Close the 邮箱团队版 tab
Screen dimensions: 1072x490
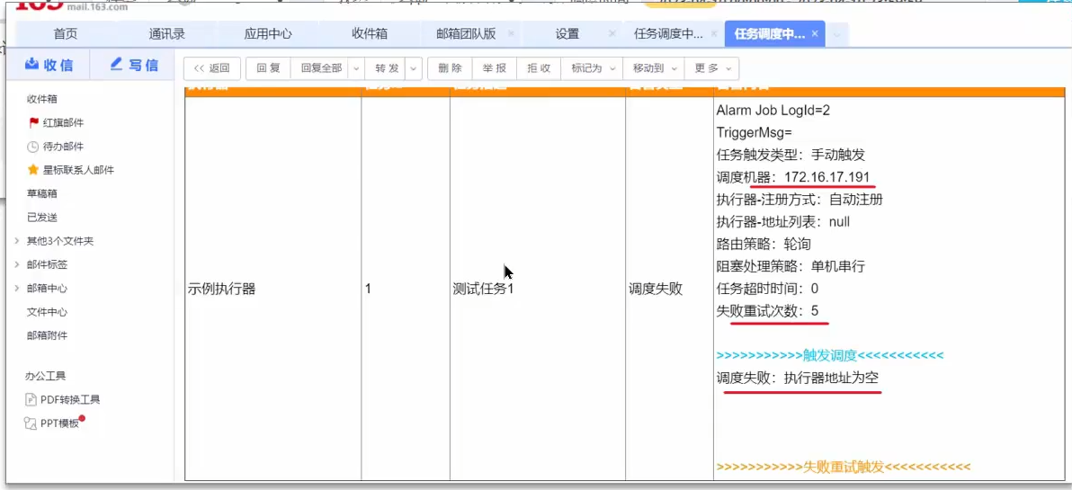(512, 33)
